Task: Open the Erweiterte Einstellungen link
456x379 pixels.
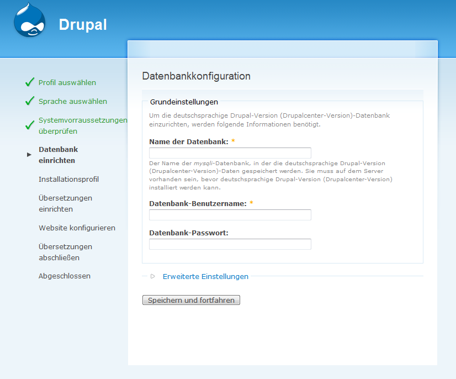Action: point(205,276)
